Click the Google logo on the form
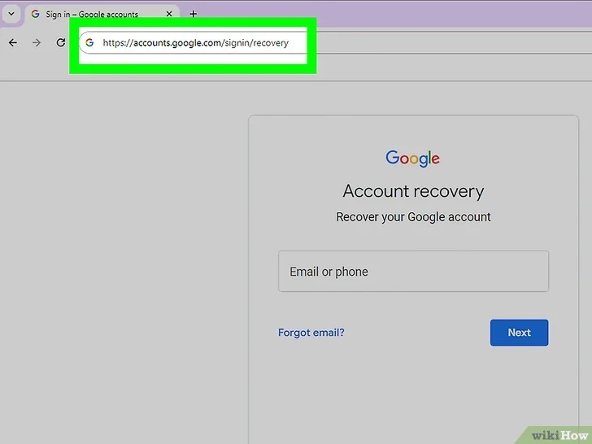Viewport: 592px width, 444px height. 412,159
